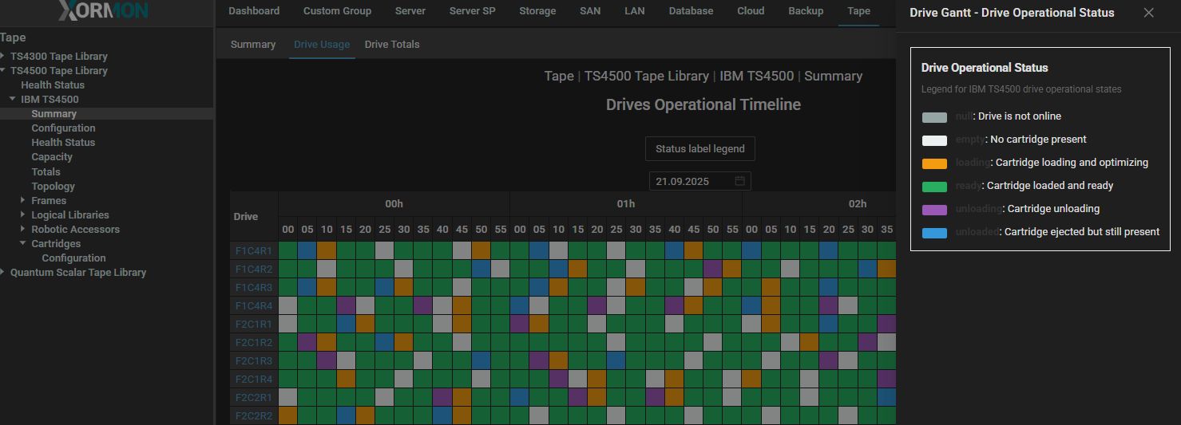The width and height of the screenshot is (1181, 425).
Task: Select the Tape tab
Action: tap(858, 11)
